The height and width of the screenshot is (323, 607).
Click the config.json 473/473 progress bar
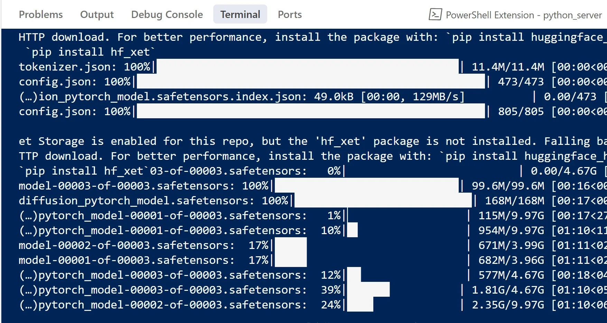tap(311, 82)
